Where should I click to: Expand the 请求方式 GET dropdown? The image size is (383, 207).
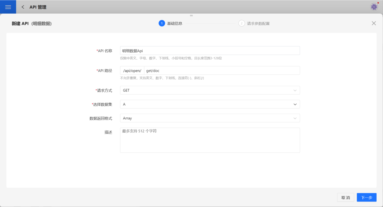point(210,90)
